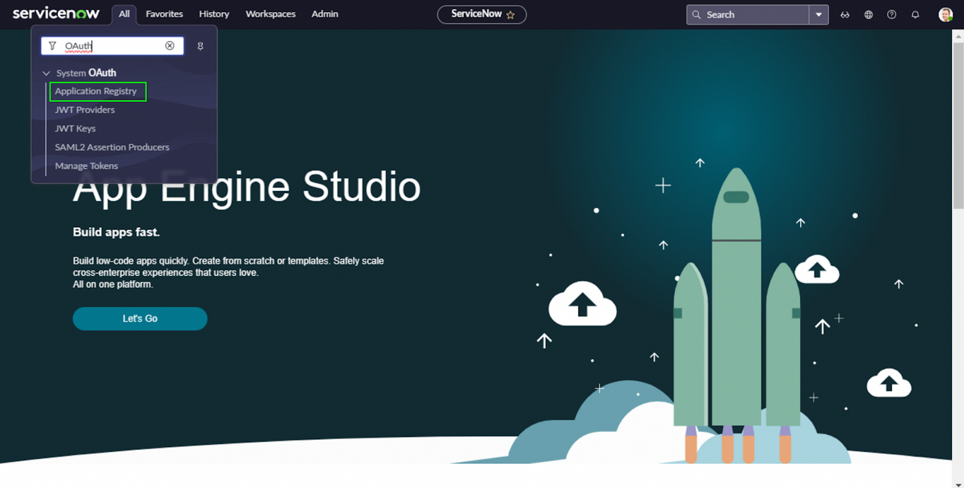The image size is (964, 488).
Task: Click the ServiceNow title pill
Action: pos(481,14)
